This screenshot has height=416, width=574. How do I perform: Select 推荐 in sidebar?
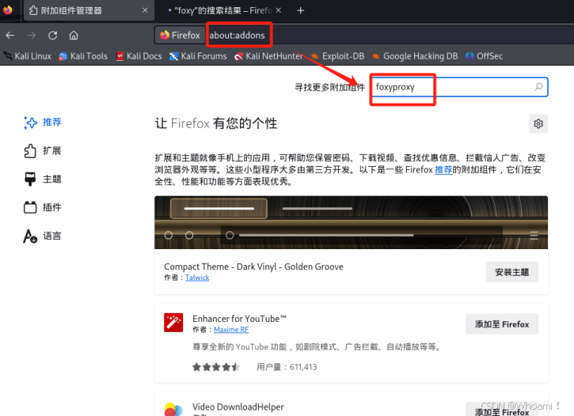43,122
